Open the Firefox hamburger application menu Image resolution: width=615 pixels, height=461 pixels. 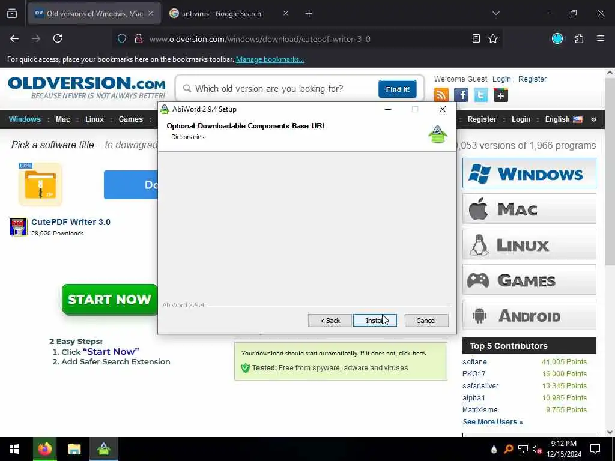[601, 38]
